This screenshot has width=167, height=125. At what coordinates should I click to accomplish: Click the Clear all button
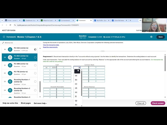[x=141, y=103]
